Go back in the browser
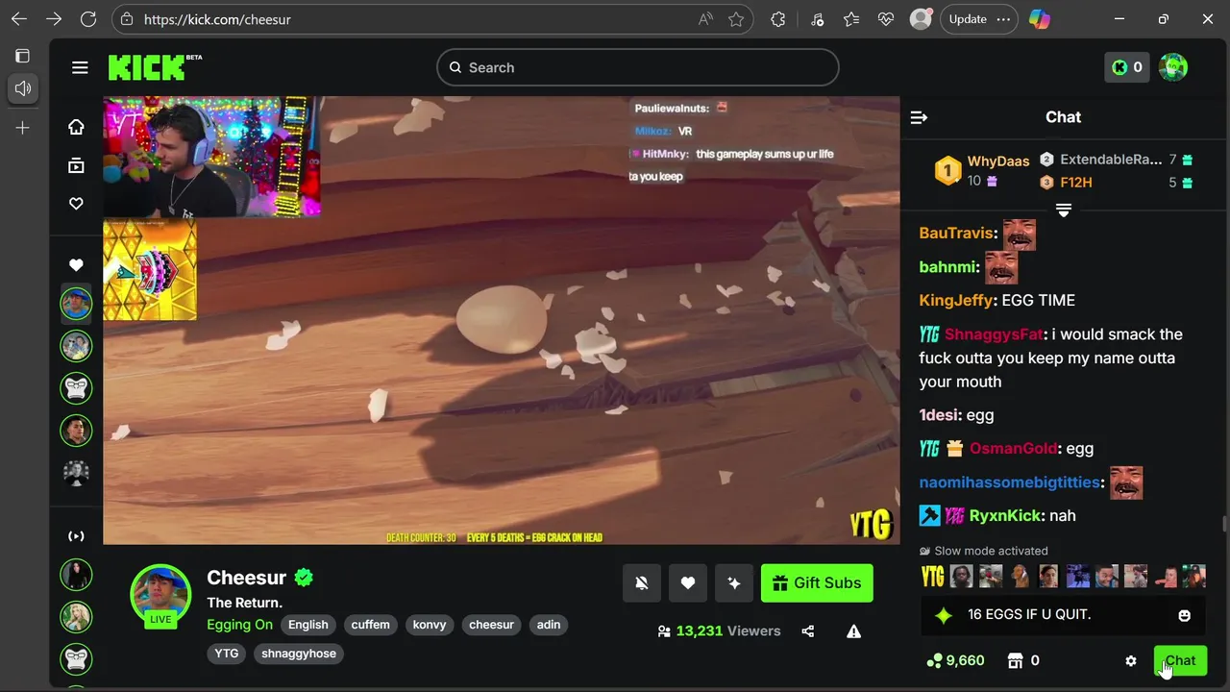Image resolution: width=1230 pixels, height=692 pixels. [x=19, y=19]
